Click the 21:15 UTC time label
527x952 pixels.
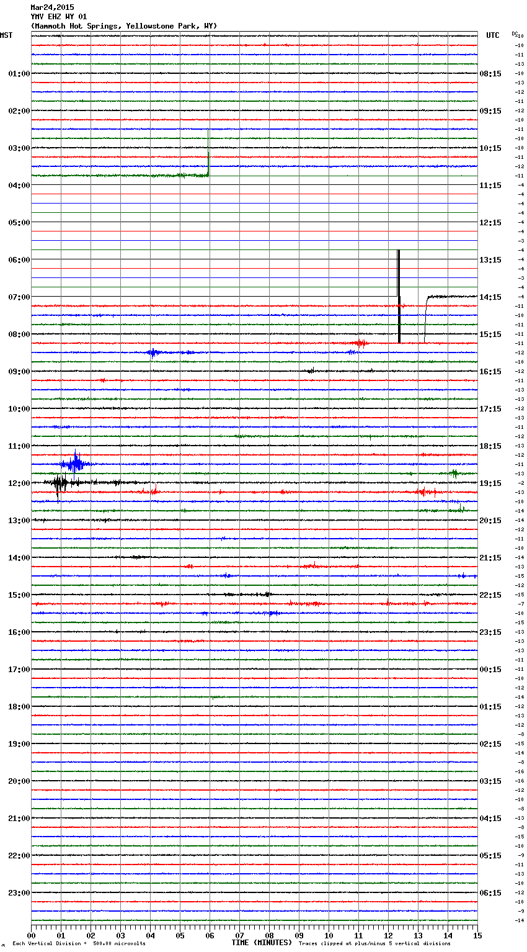pos(490,558)
